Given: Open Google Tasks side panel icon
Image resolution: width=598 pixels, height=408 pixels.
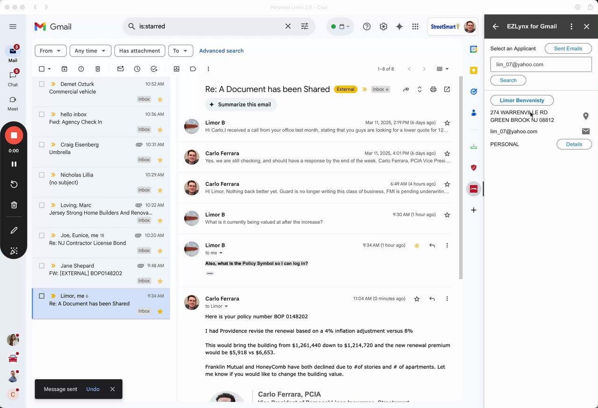Looking at the screenshot, I should coord(474,91).
